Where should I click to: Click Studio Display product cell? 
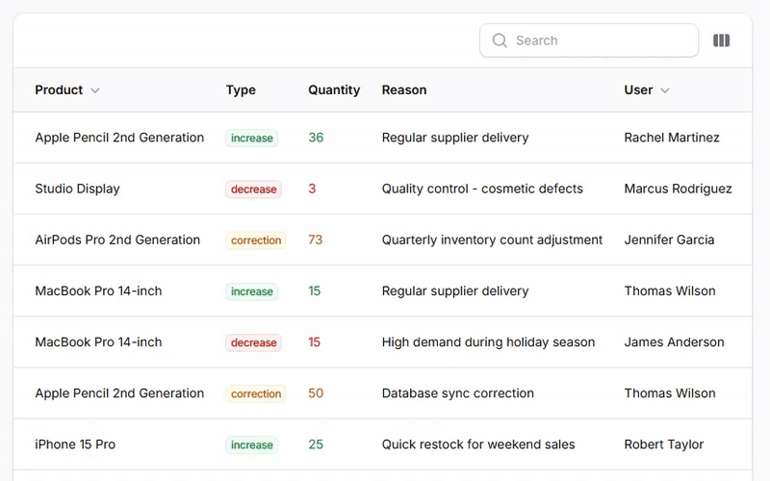(77, 189)
